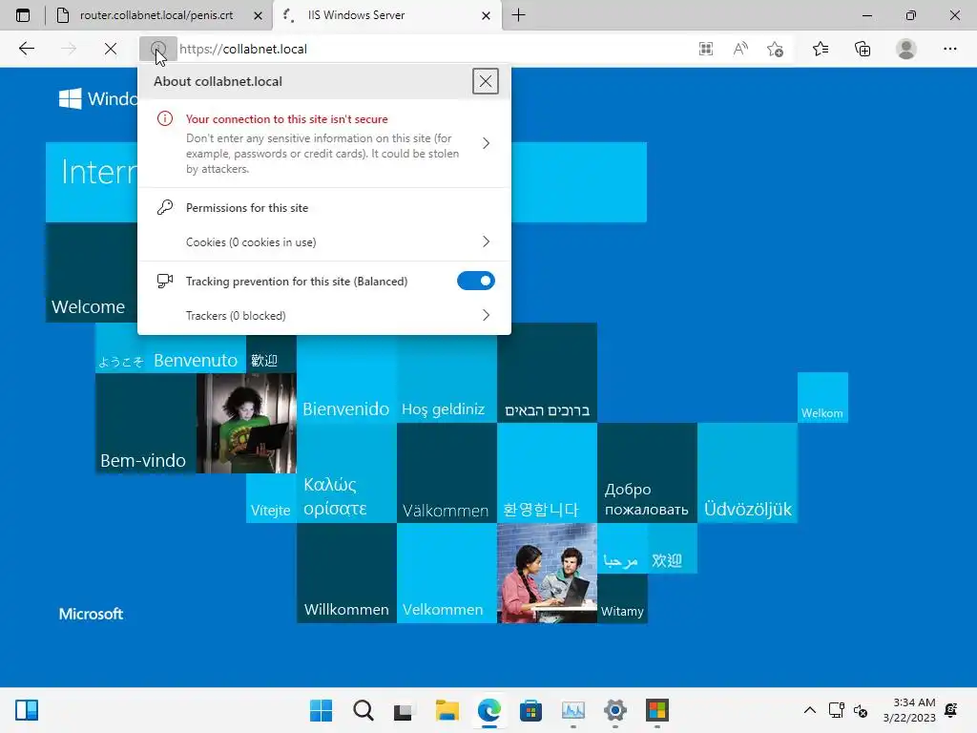Select the IIS Windows Server tab
The image size is (977, 733).
coord(385,15)
